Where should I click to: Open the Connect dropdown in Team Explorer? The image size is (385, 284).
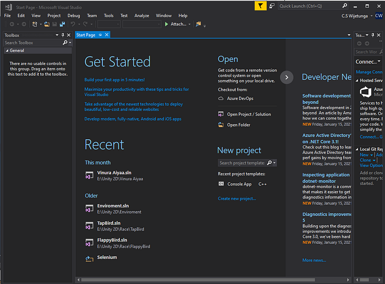[379, 62]
